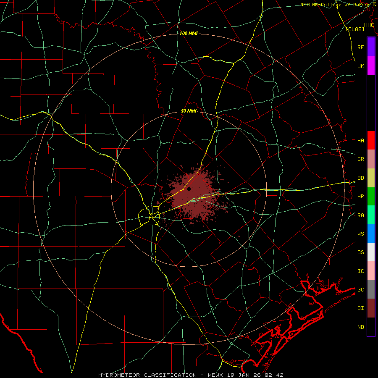The height and width of the screenshot is (378, 378).
Task: Click the '100 NMI' range ring label
Action: 189,33
